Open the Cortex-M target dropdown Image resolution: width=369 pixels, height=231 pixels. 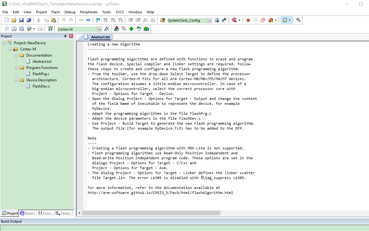[100, 29]
